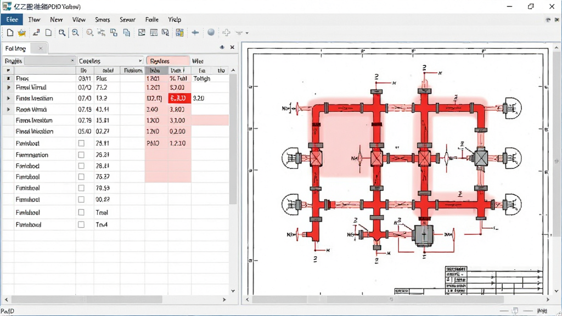Click the faded grey magnifier toolbar icon
562x316 pixels.
[89, 33]
